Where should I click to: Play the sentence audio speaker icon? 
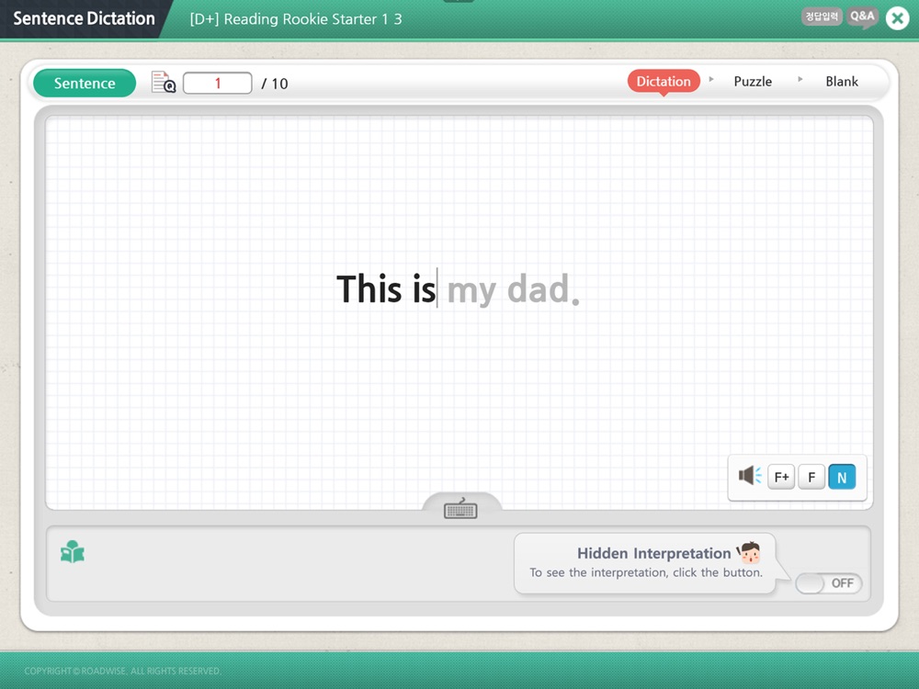click(x=750, y=475)
